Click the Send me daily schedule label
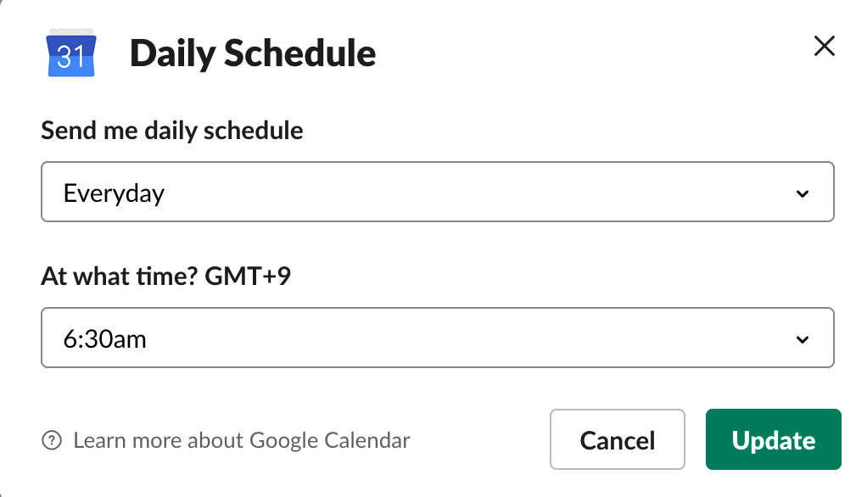 tap(172, 131)
